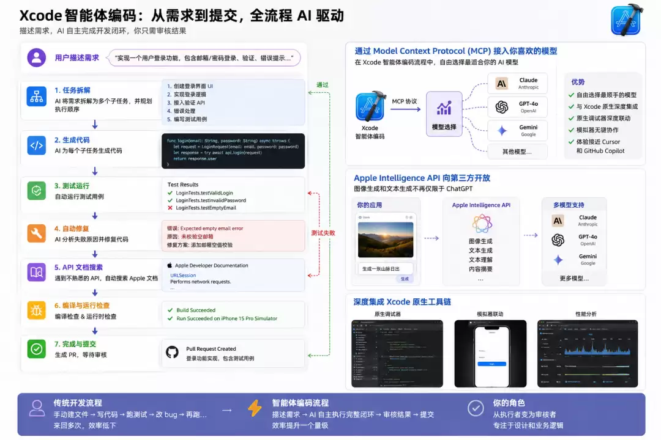
Task: Open the 原生调试器 screenshot thumbnail
Action: (397, 354)
